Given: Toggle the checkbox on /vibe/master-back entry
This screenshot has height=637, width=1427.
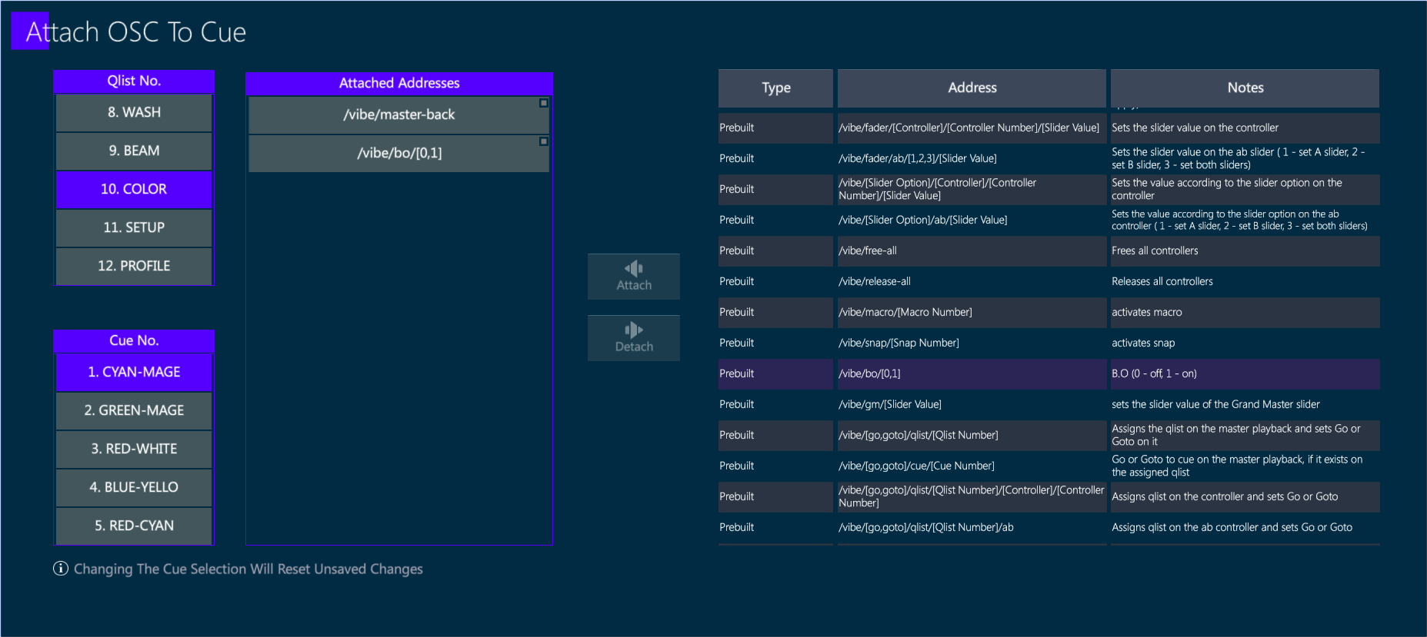Looking at the screenshot, I should (543, 103).
